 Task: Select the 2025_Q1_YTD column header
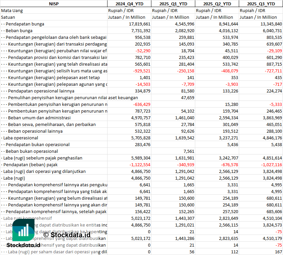[173, 4]
